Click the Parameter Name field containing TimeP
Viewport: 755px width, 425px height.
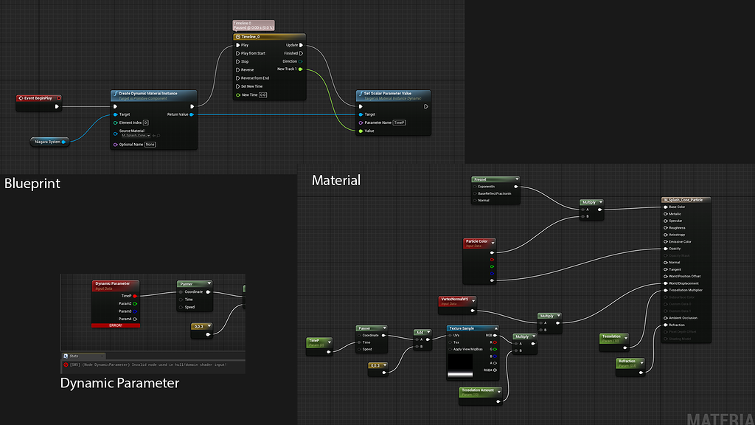pos(399,122)
